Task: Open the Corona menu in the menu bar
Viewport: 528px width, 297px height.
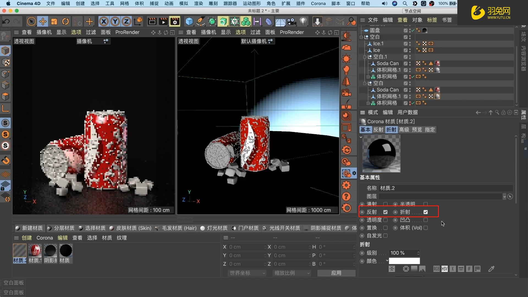Action: [x=318, y=4]
